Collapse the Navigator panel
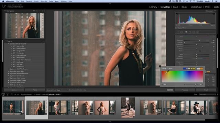Image resolution: width=220 pixels, height=123 pixels. click(x=5, y=11)
